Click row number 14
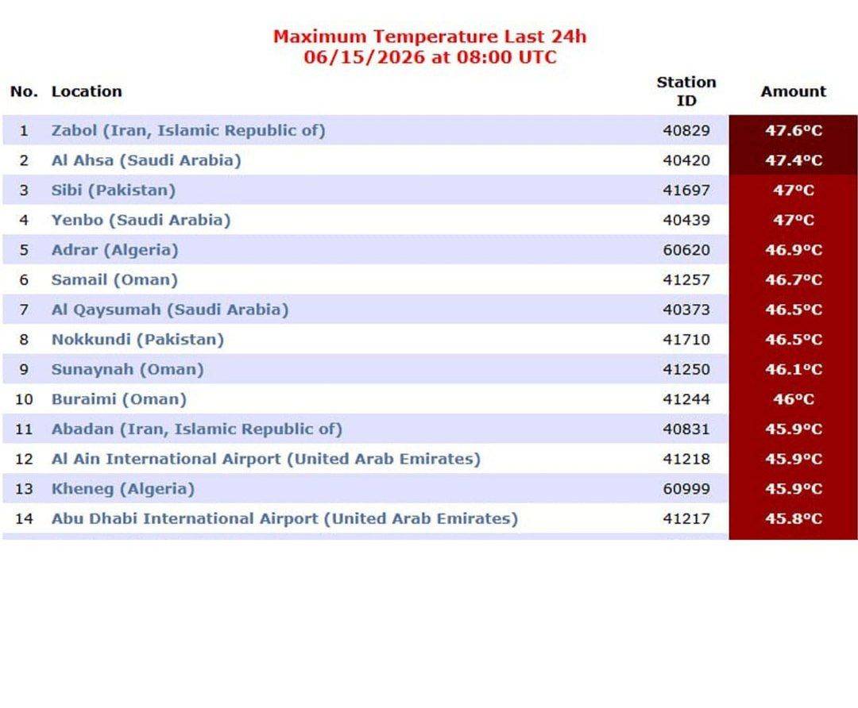Image resolution: width=858 pixels, height=708 pixels. coord(24,518)
